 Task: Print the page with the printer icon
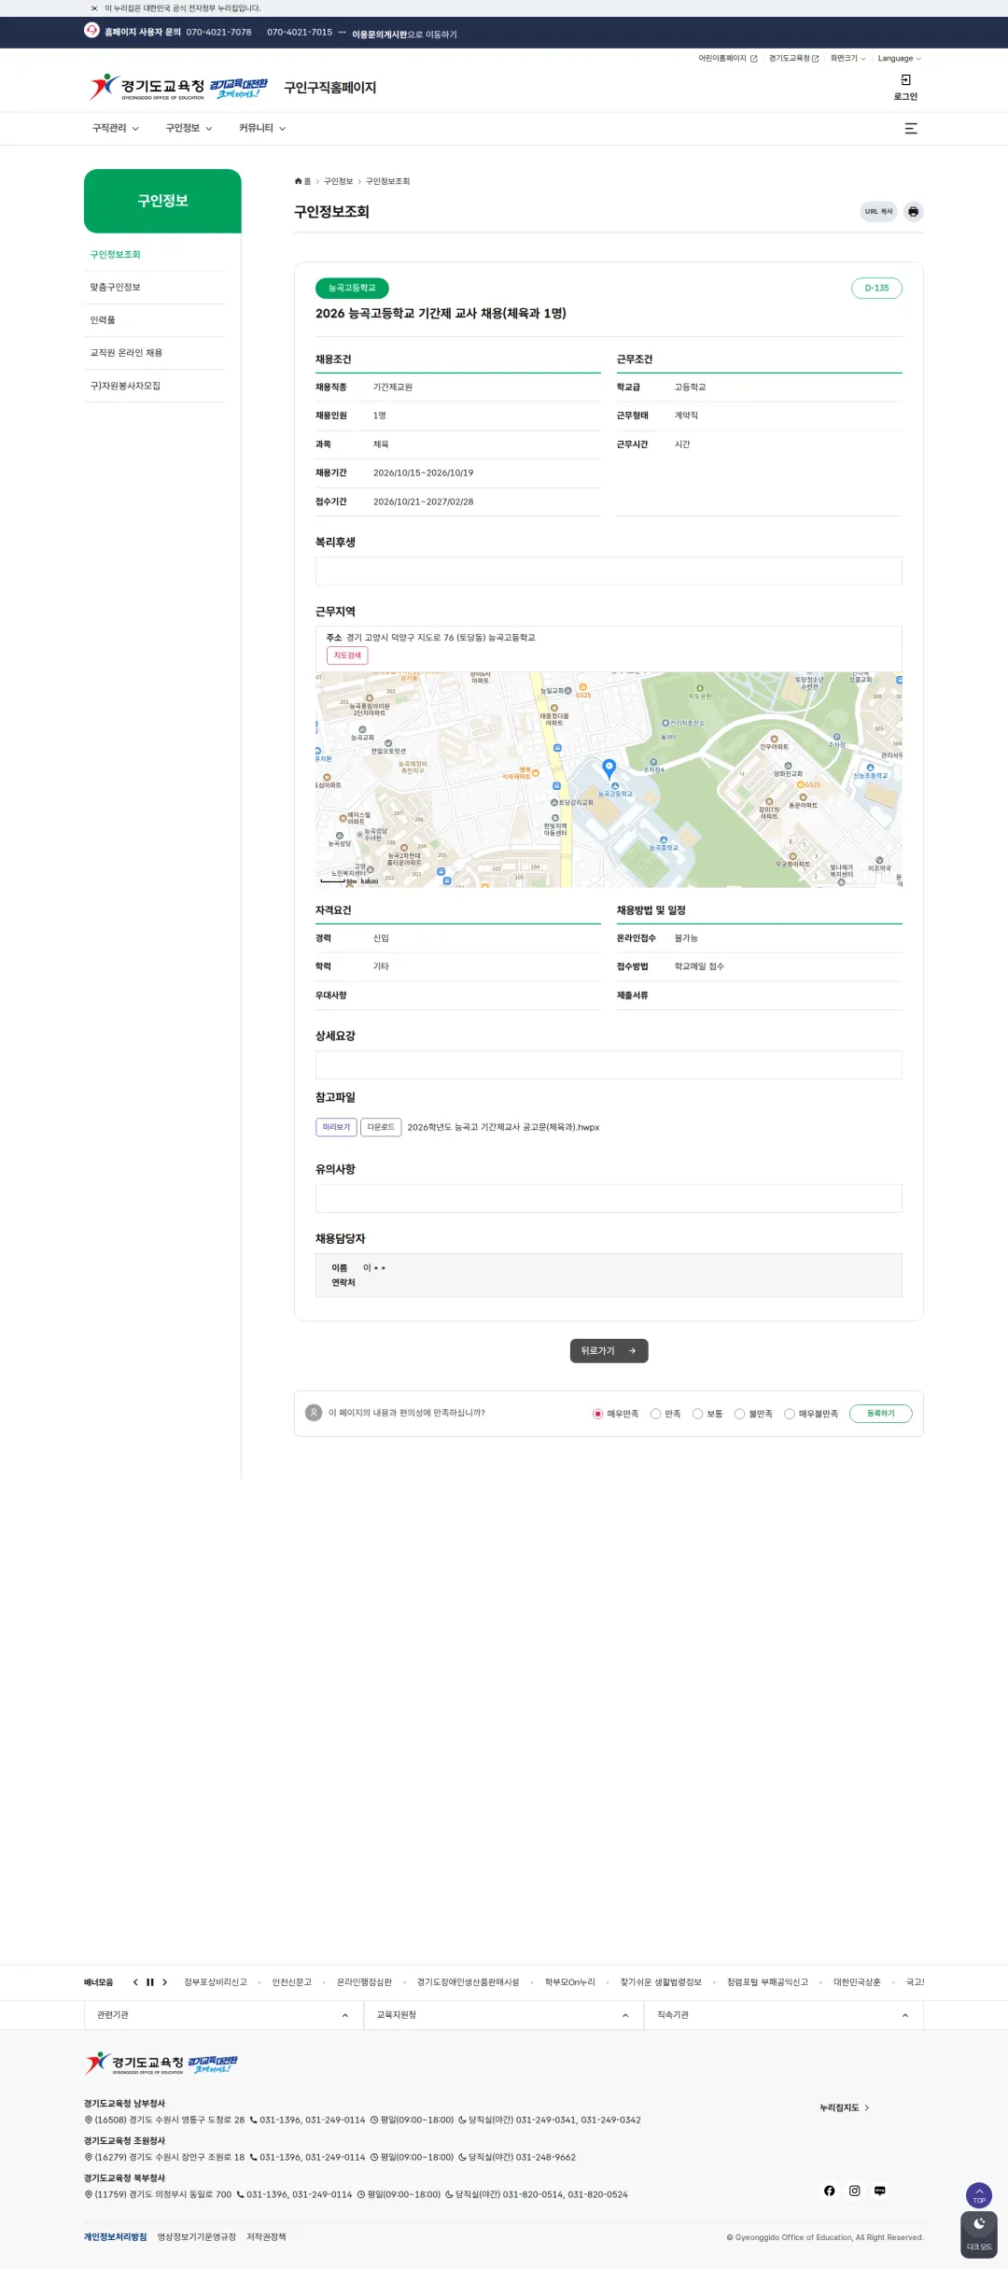pyautogui.click(x=913, y=212)
